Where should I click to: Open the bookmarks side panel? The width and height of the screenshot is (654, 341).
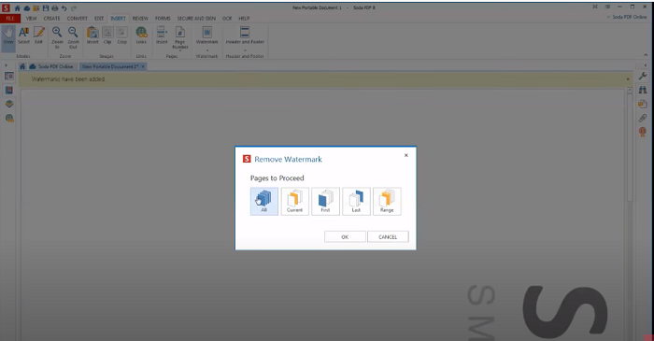[x=9, y=91]
